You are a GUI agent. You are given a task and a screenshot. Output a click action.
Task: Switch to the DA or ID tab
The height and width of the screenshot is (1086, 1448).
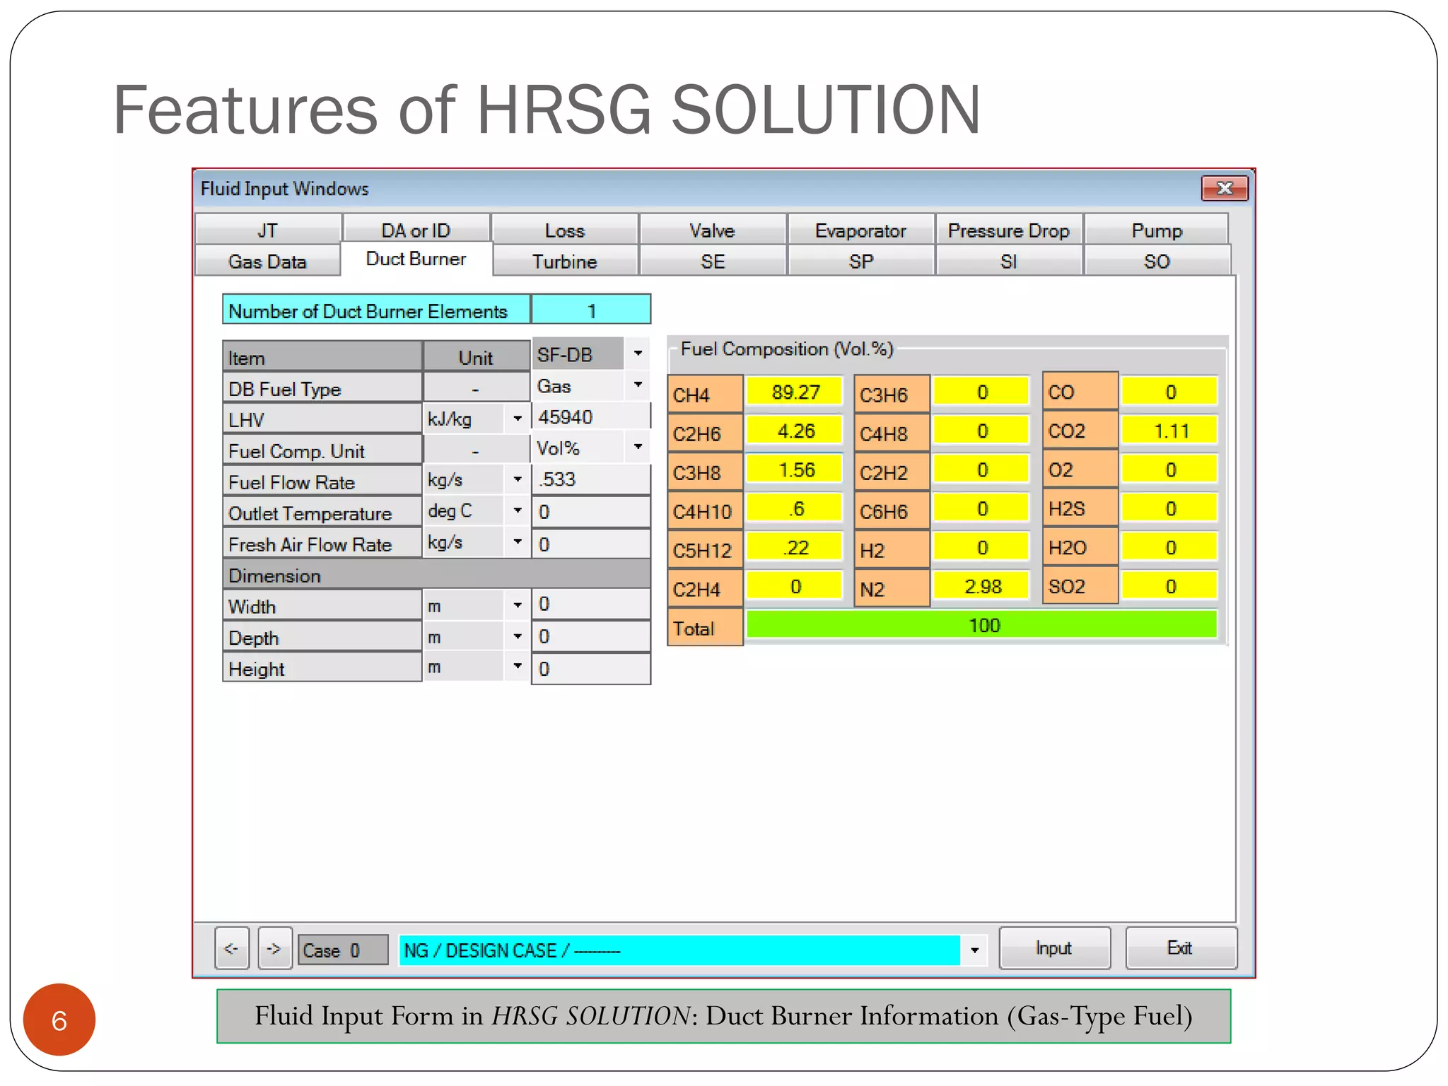point(416,230)
